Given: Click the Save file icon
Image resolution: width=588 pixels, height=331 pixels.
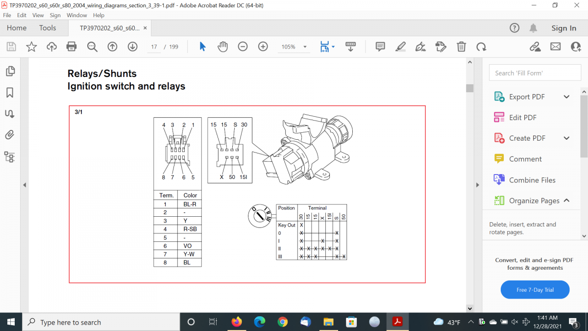Looking at the screenshot, I should [11, 47].
